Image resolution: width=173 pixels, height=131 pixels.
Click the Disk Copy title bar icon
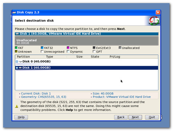[x=14, y=12]
